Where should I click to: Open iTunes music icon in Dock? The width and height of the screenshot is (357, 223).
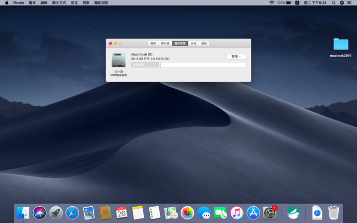(237, 213)
